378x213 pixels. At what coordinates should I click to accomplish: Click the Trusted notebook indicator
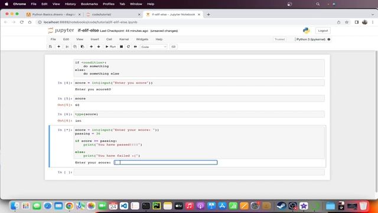coord(279,39)
